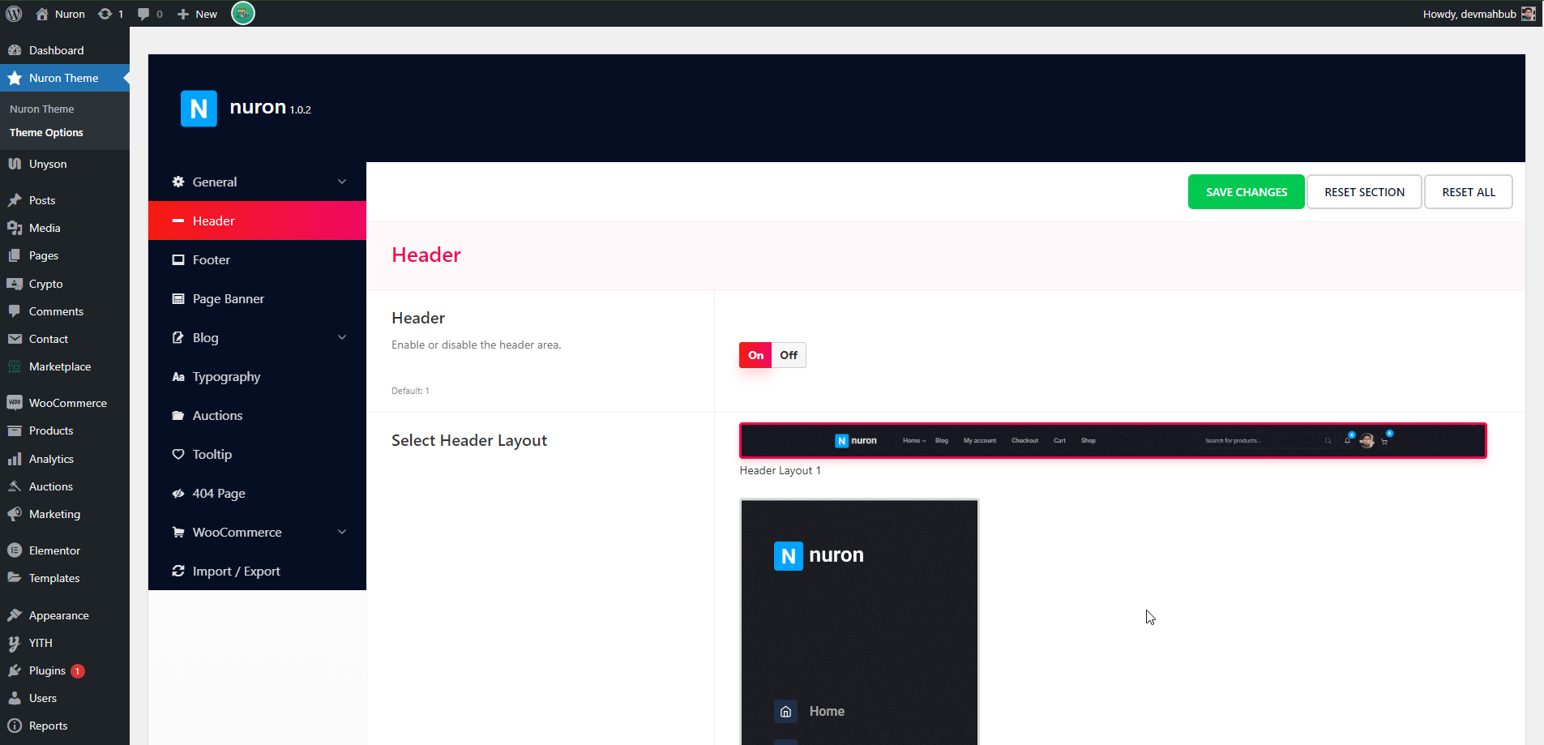The image size is (1544, 745).
Task: Click the Unyson sidebar icon
Action: (15, 164)
